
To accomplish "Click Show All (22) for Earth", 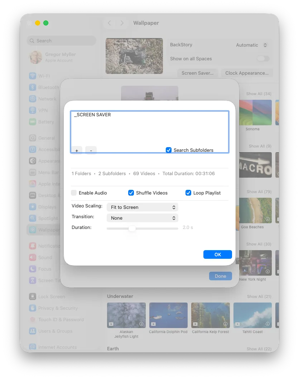I will (x=259, y=349).
